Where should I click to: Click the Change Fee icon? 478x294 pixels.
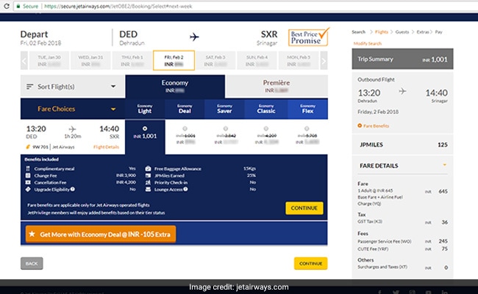tap(28, 176)
